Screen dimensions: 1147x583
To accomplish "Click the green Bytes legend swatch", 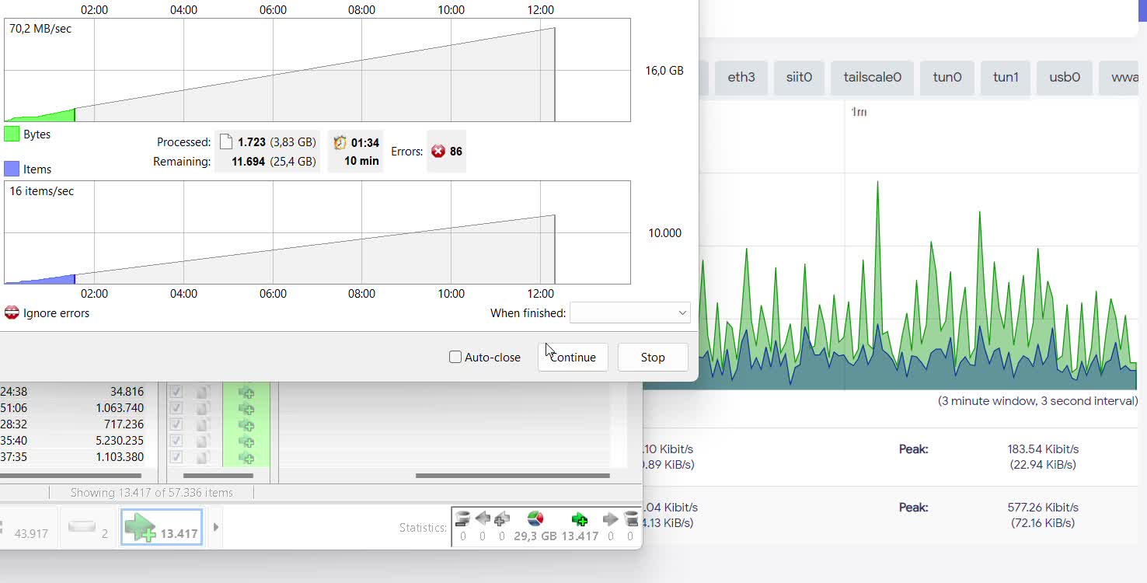I will (x=12, y=134).
